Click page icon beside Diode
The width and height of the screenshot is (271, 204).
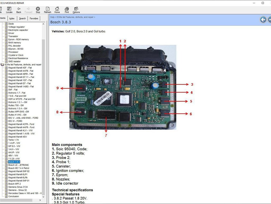(x=6, y=24)
